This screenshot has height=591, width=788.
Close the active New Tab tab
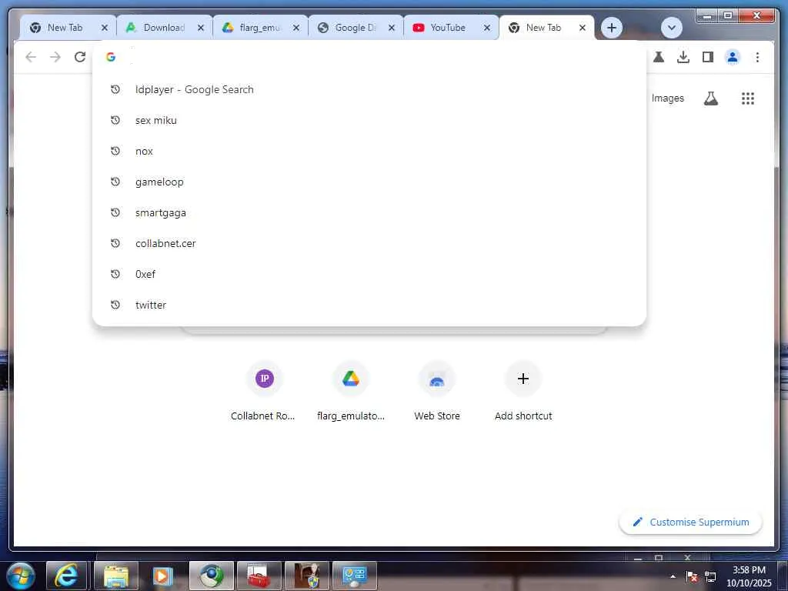point(583,28)
